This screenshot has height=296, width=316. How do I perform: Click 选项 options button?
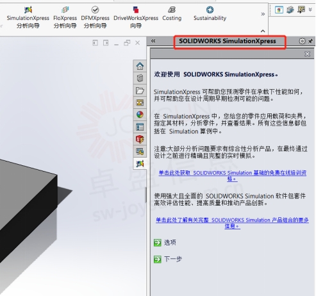[x=165, y=243]
